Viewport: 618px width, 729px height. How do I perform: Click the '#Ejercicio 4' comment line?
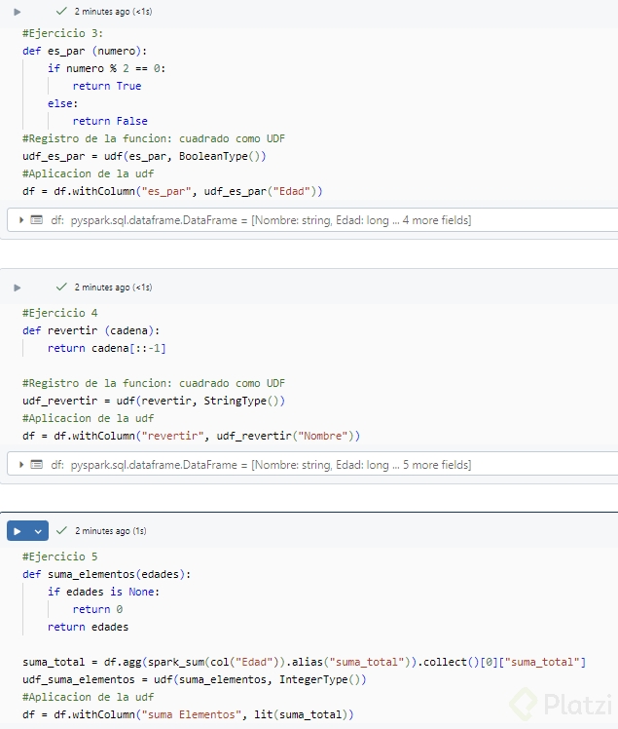tap(60, 313)
